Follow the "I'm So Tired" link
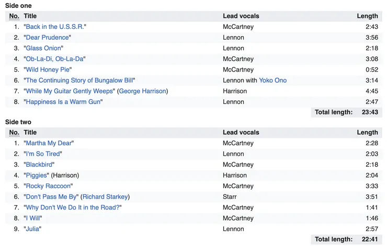The width and height of the screenshot is (387, 246). pos(43,154)
